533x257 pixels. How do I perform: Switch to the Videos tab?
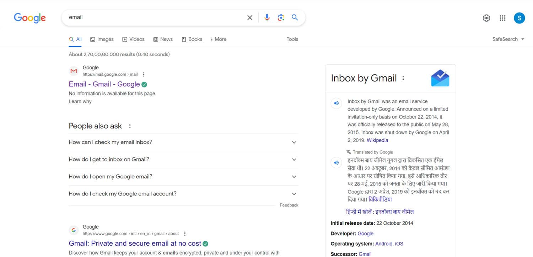pyautogui.click(x=133, y=39)
